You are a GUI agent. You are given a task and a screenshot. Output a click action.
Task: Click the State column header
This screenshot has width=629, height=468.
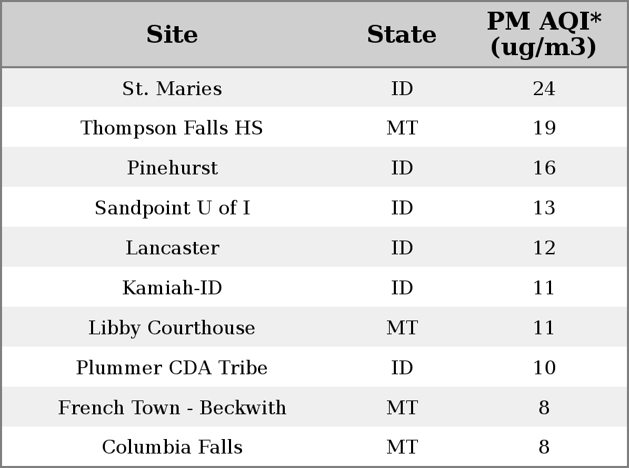401,34
